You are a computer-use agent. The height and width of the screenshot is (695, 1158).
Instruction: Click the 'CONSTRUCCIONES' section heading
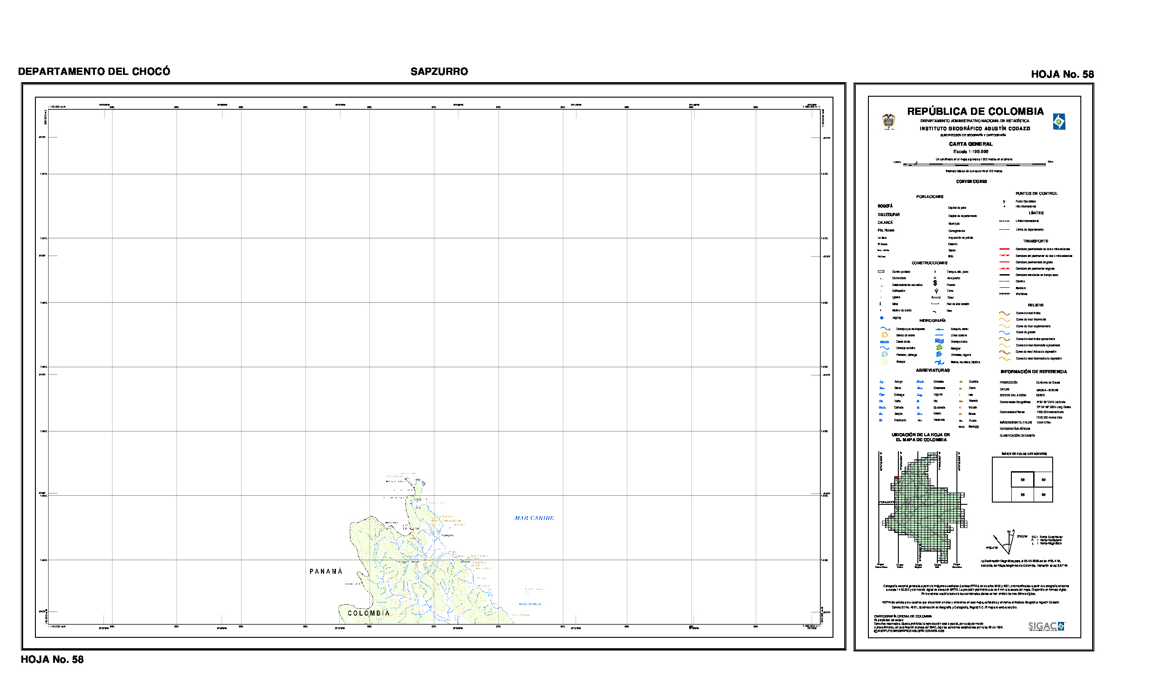point(929,263)
